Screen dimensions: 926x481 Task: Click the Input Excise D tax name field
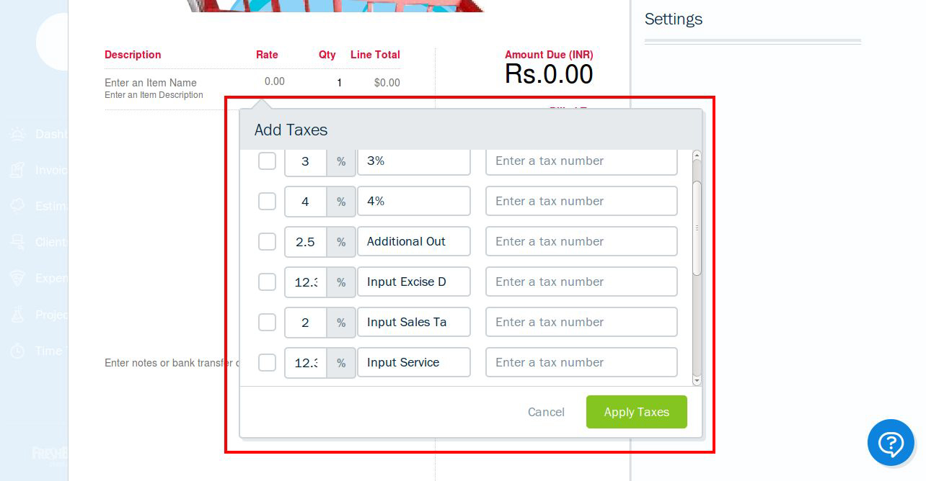tap(414, 282)
